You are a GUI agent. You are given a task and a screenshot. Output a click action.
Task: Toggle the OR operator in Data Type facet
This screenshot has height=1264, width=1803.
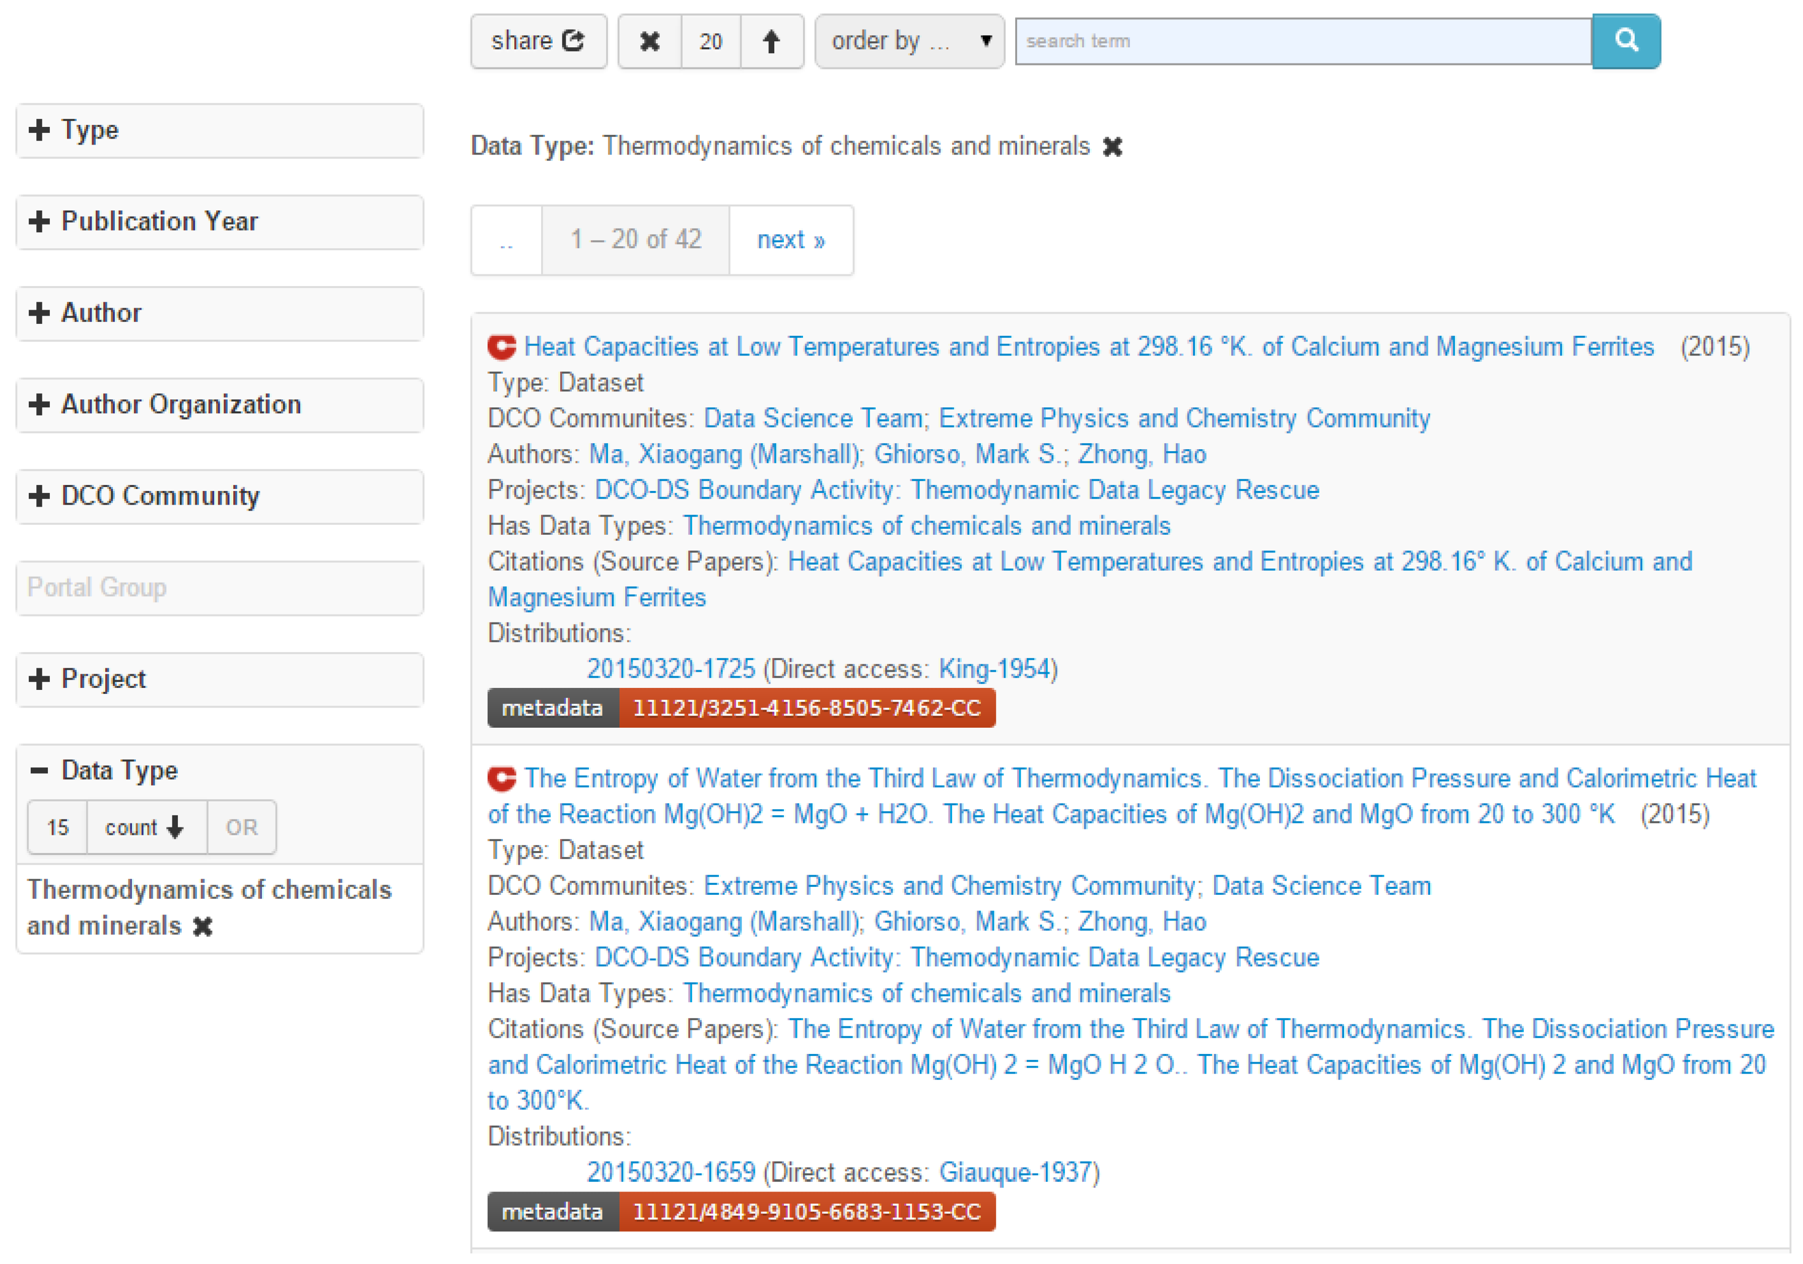pos(241,827)
